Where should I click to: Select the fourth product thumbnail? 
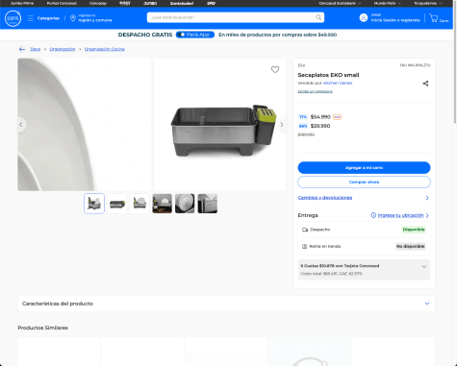[162, 204]
